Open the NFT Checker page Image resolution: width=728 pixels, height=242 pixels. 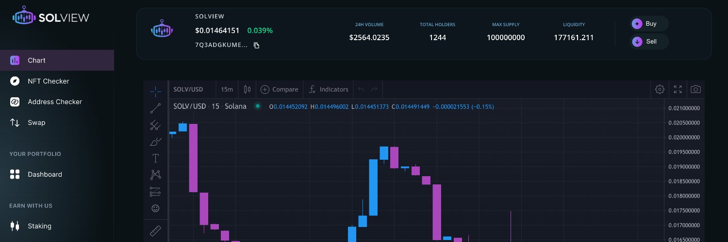click(x=57, y=81)
